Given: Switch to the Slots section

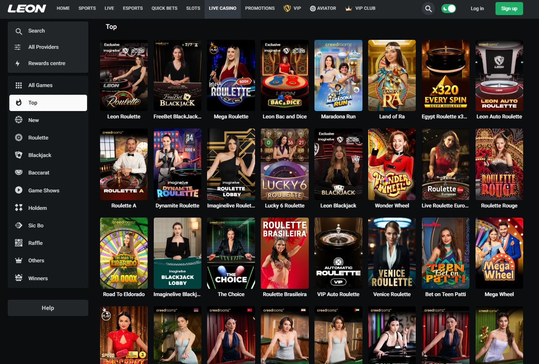Looking at the screenshot, I should [193, 8].
